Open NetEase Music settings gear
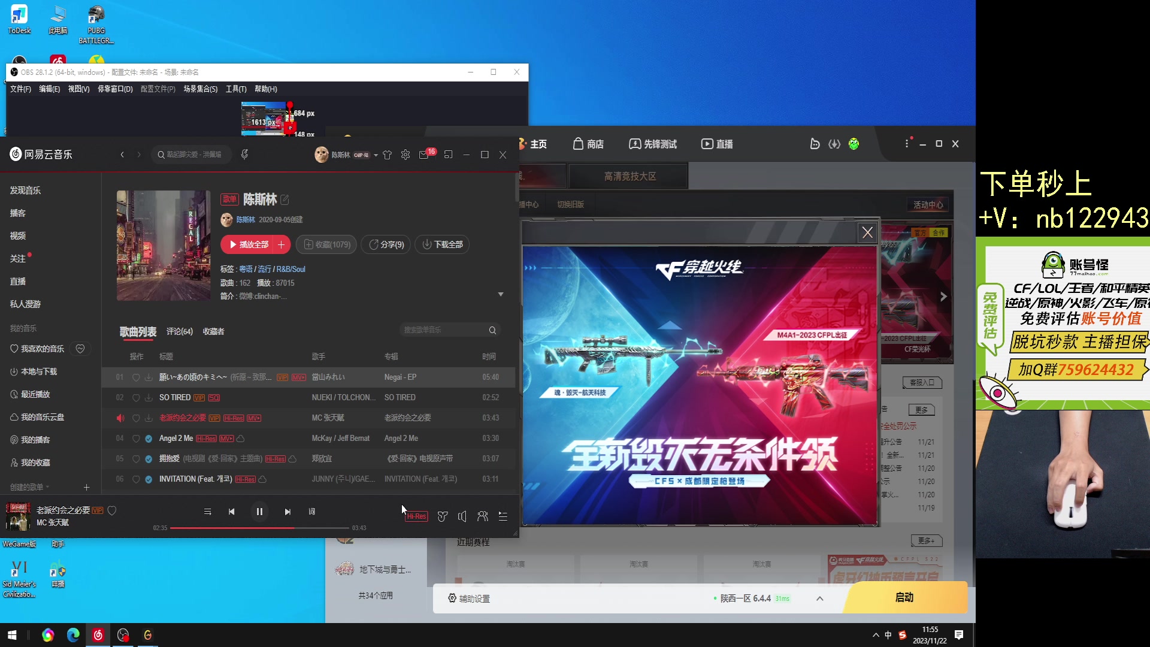This screenshot has height=647, width=1150. pos(405,155)
